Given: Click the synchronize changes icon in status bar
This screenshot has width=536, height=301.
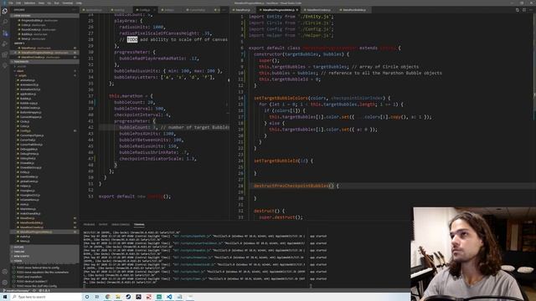Looking at the screenshot, I should coord(34,290).
